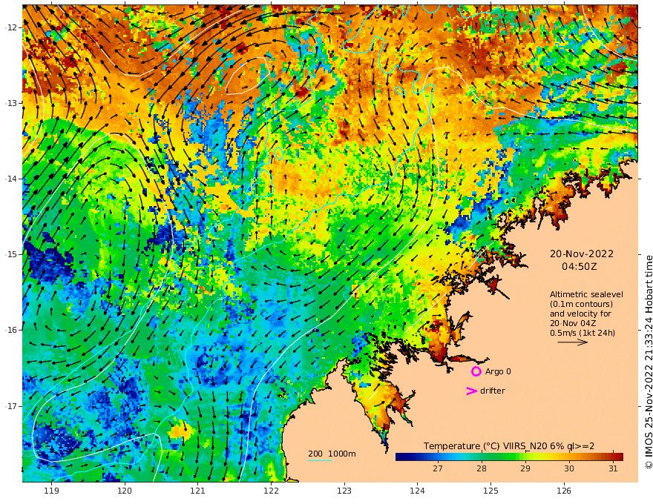Screen dimensions: 653x504
Task: Click the latitude -16 axis label
Action: click(11, 330)
